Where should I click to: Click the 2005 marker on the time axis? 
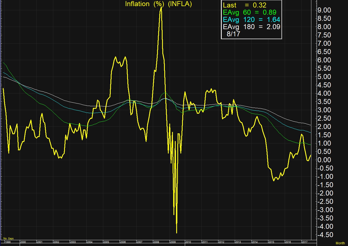click(106, 242)
